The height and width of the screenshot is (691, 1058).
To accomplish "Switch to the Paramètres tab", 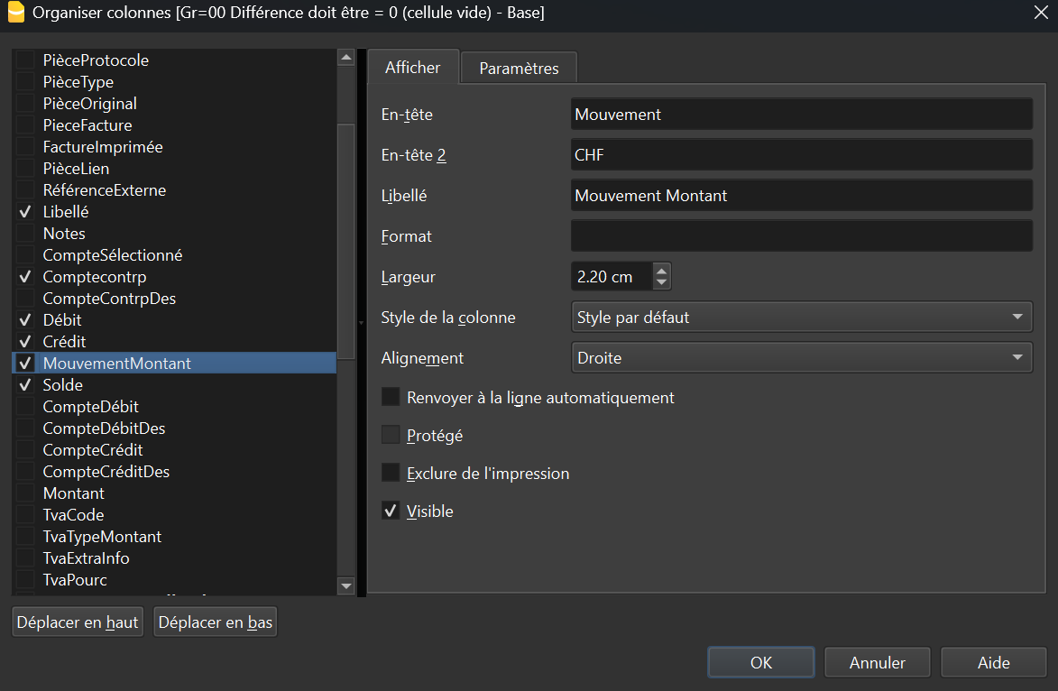I will click(518, 67).
